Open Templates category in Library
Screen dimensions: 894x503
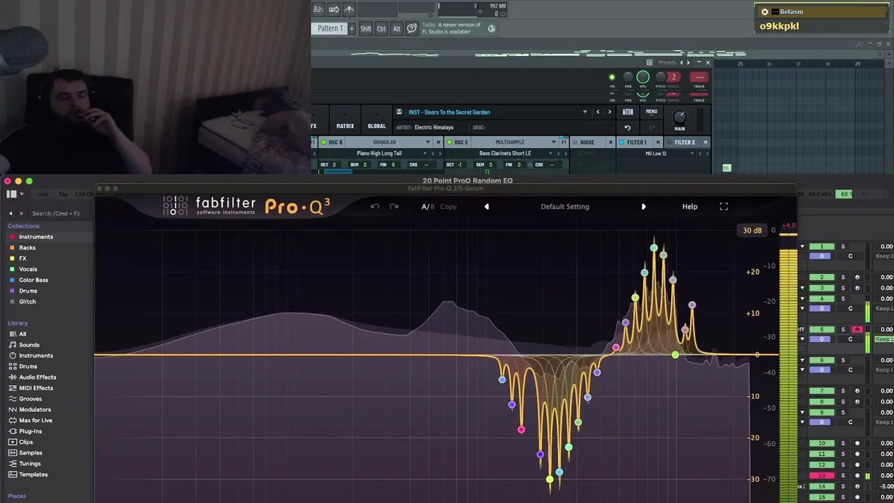click(33, 474)
